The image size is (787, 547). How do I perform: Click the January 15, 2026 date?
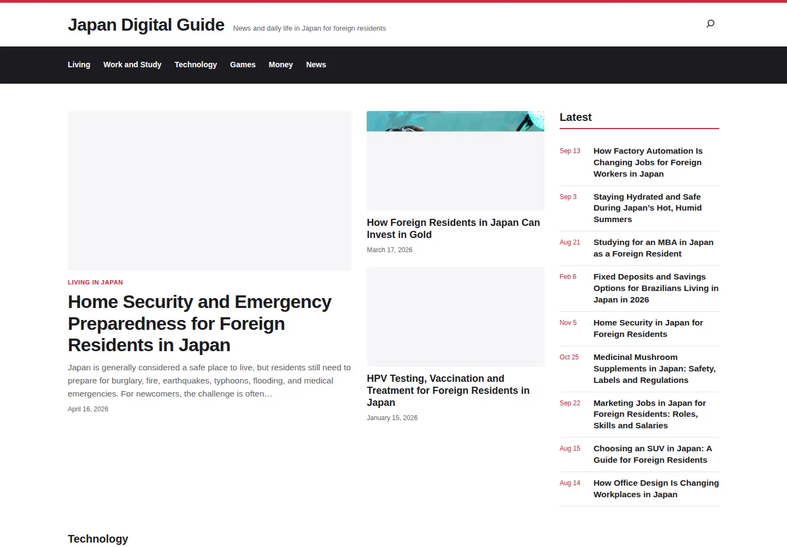tap(392, 418)
